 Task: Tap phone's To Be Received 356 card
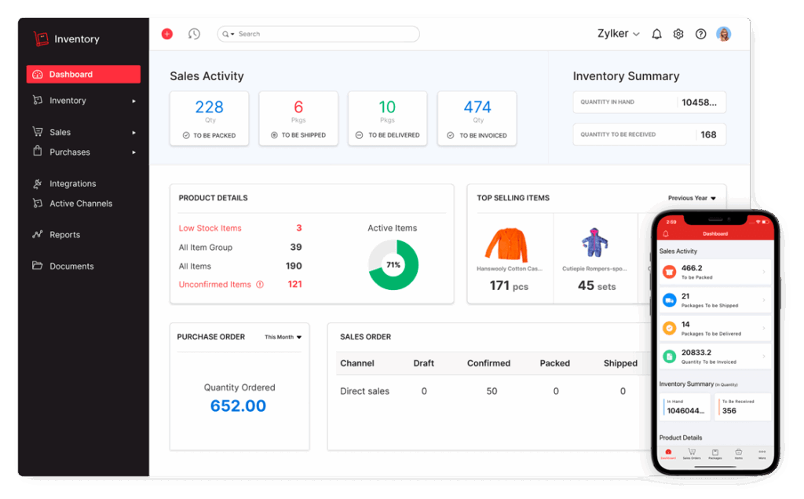click(743, 407)
